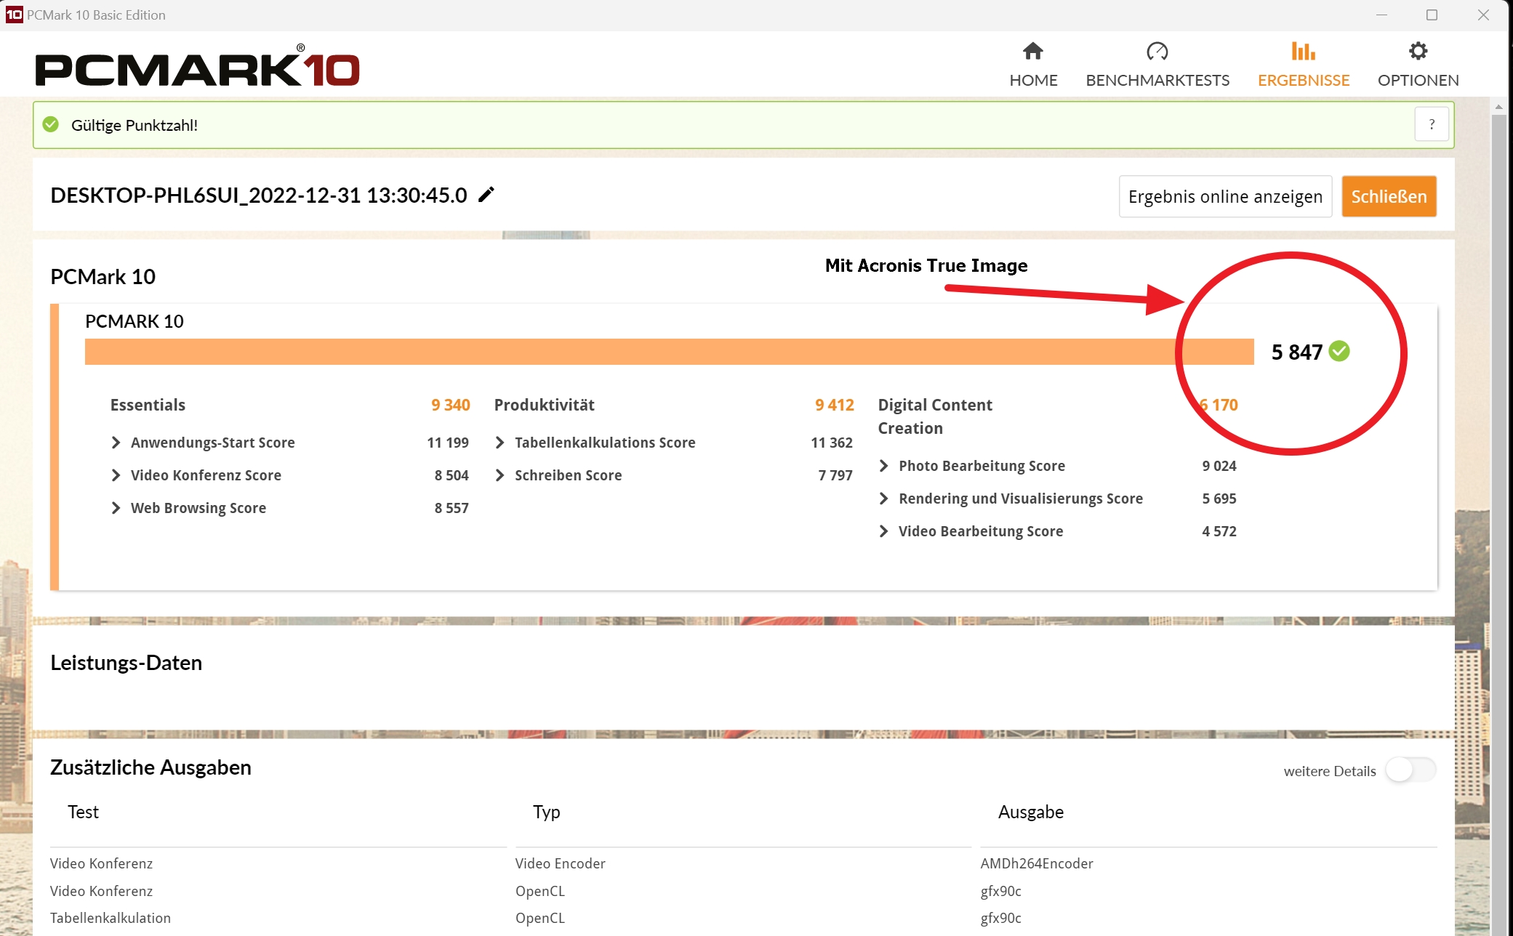This screenshot has height=936, width=1513.
Task: Open Benchmarktests via speedometer icon
Action: coord(1157,52)
